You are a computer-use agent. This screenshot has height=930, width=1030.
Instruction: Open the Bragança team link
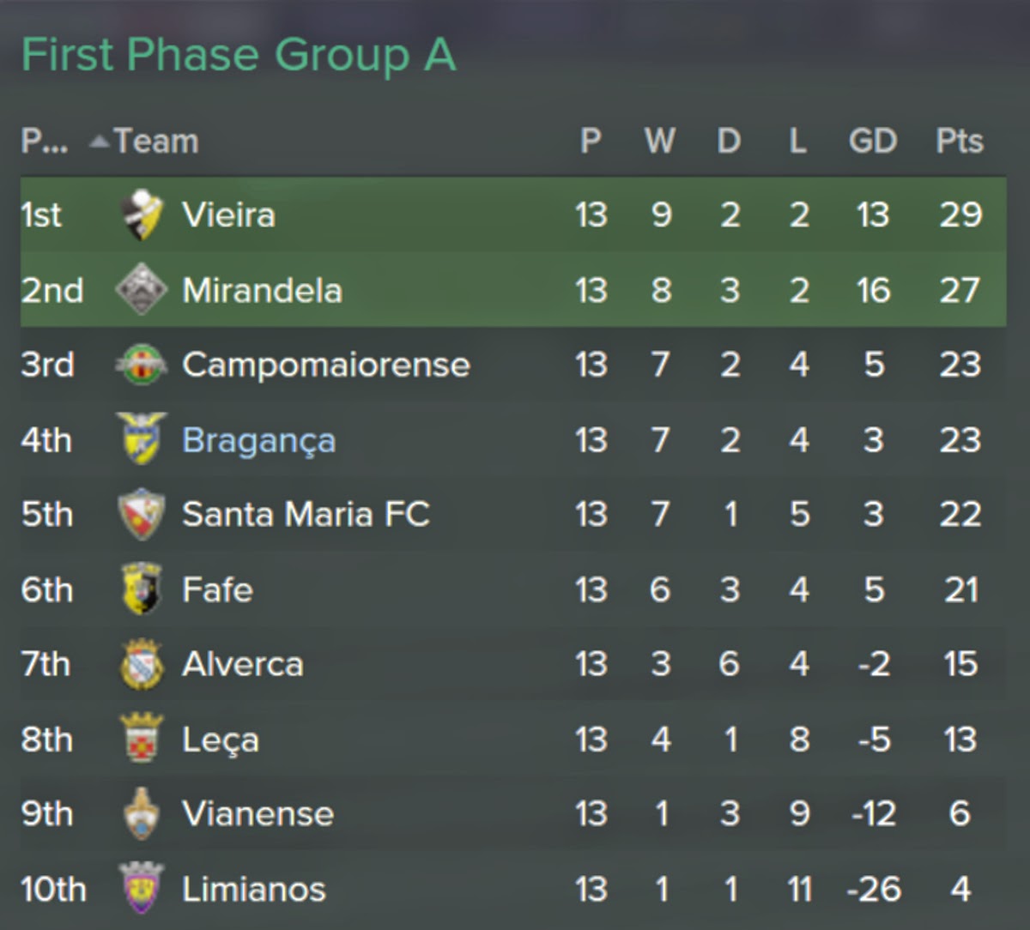258,441
